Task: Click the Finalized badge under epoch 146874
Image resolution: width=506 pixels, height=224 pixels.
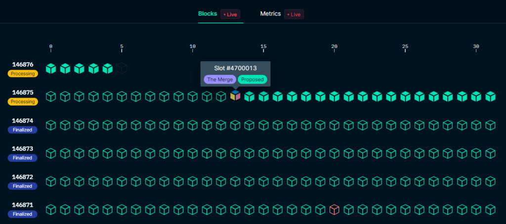Action: 23,130
